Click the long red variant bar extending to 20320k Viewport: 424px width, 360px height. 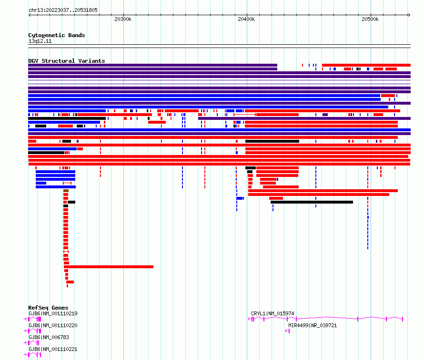tap(109, 267)
